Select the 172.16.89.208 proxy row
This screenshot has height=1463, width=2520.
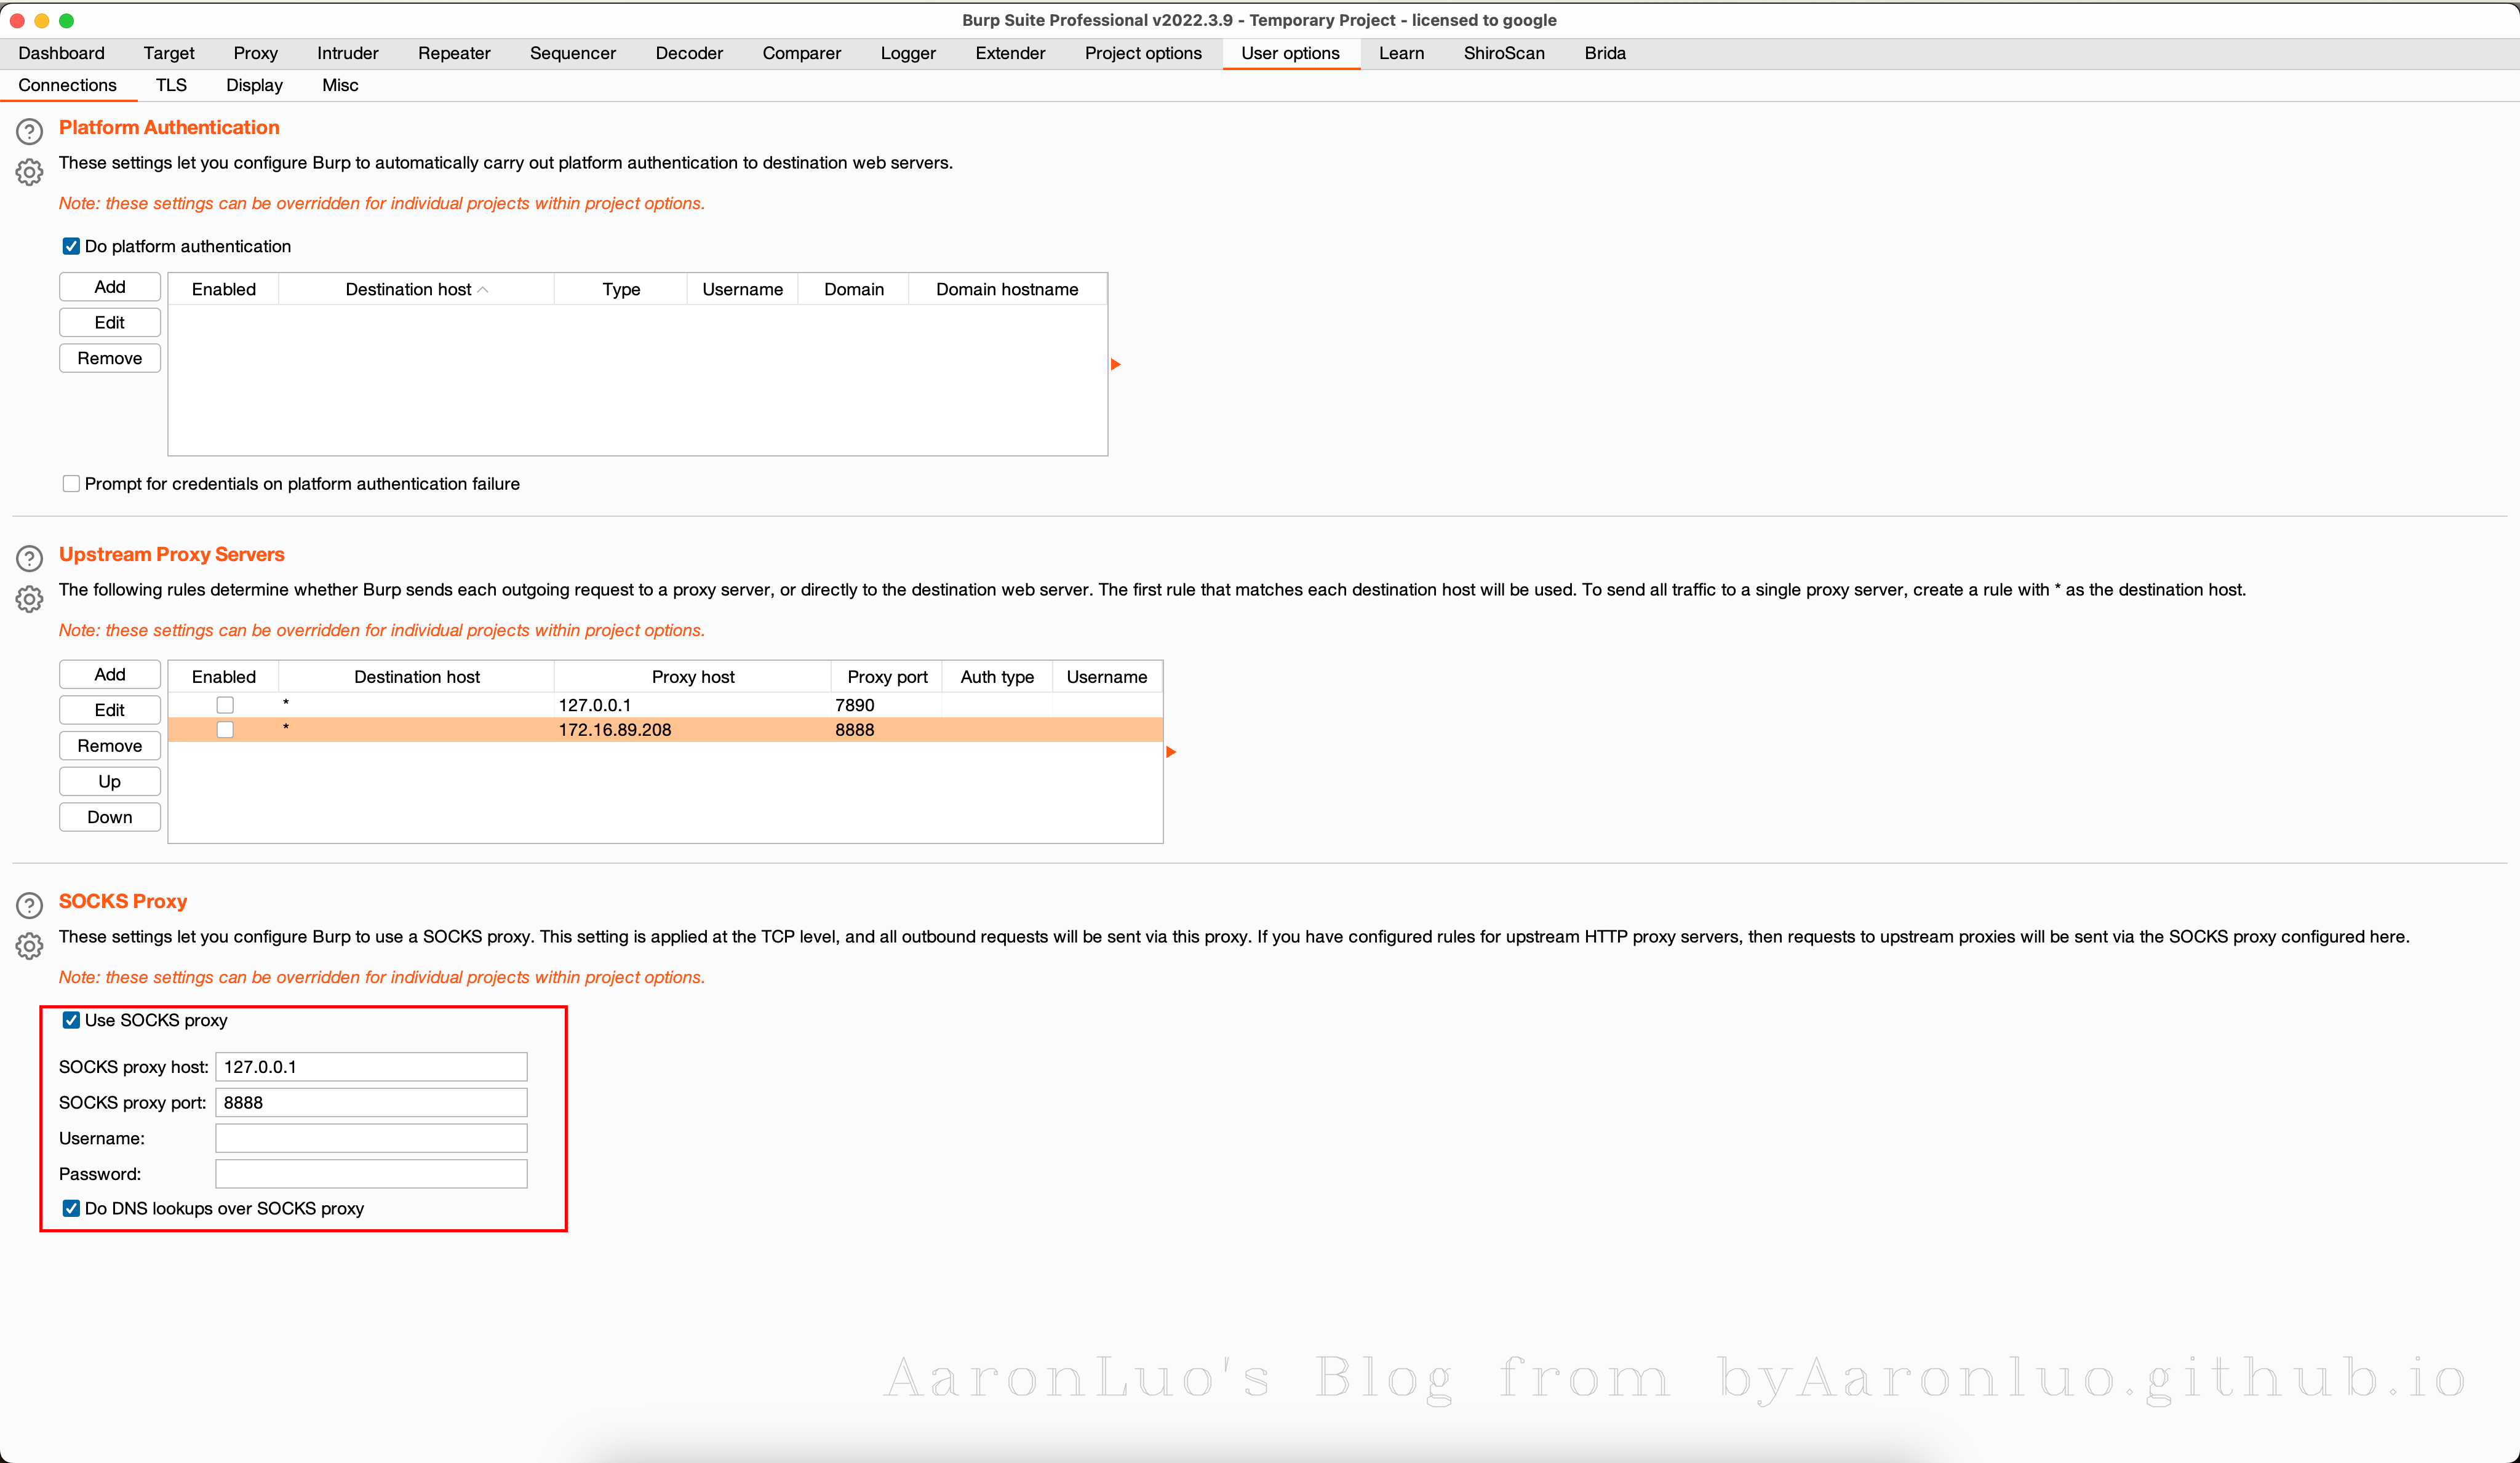[614, 730]
